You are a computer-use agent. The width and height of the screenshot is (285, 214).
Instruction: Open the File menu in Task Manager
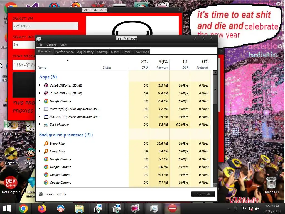tap(40, 45)
